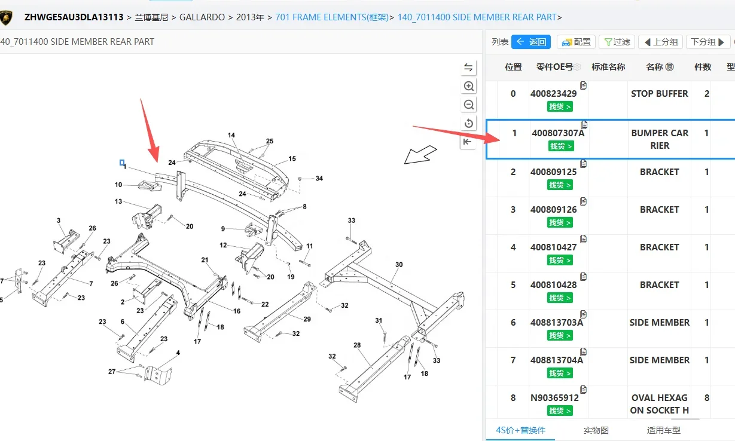Image resolution: width=735 pixels, height=441 pixels.
Task: Copy part number 408813704A
Action: [584, 352]
